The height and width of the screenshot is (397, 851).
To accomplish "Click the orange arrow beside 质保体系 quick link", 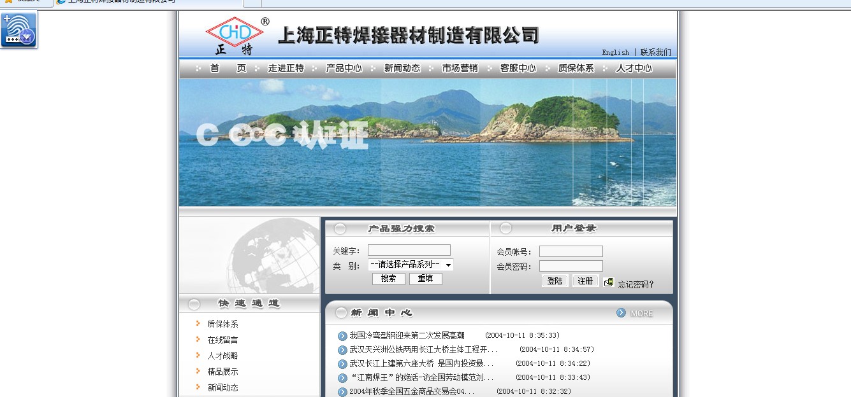I will coord(198,323).
